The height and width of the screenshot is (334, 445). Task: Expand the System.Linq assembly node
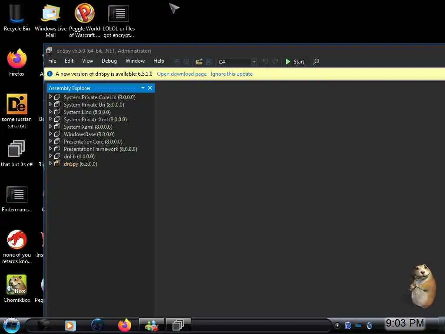(50, 112)
